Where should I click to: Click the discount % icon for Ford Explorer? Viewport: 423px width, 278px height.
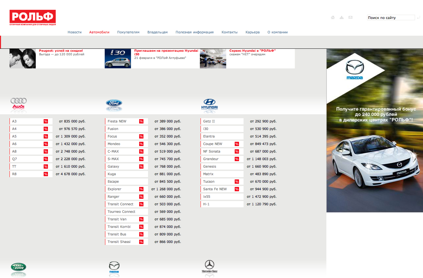141,189
